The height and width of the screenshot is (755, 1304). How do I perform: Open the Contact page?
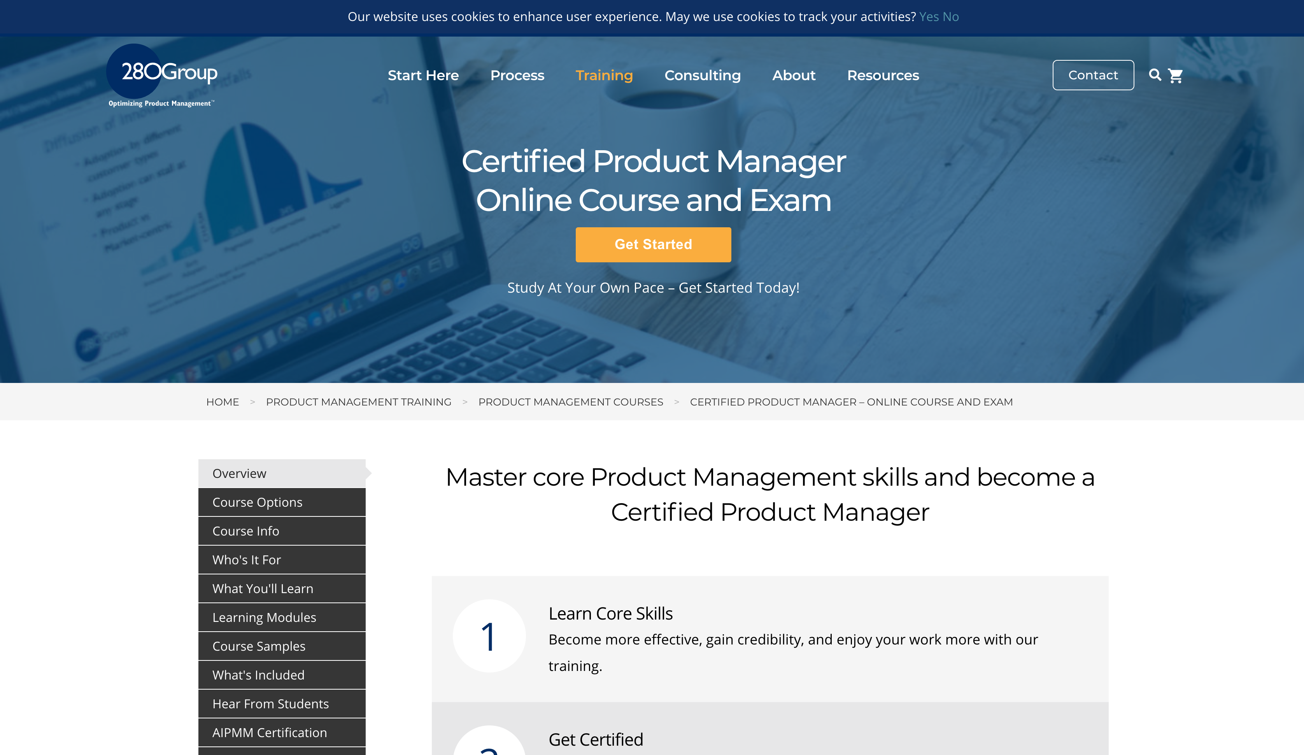[1093, 75]
